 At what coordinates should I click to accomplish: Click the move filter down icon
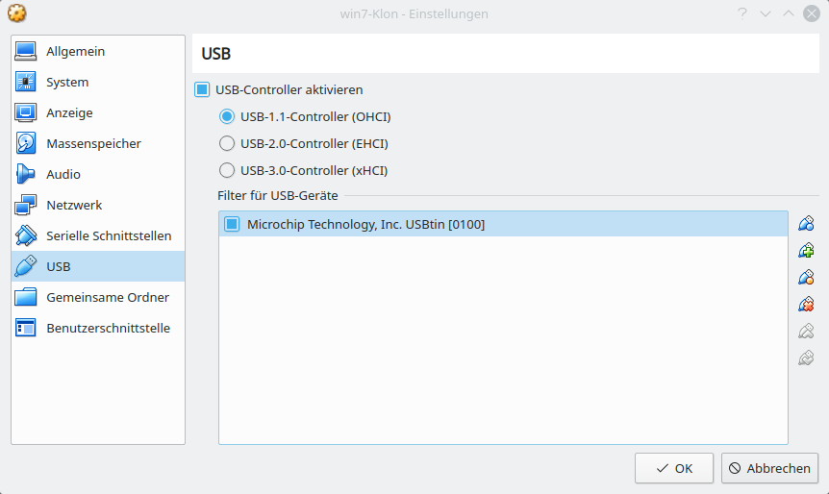[806, 358]
